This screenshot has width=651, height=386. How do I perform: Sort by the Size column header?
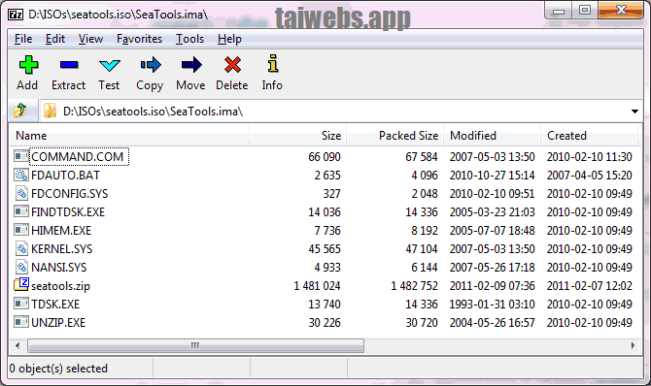(x=297, y=136)
